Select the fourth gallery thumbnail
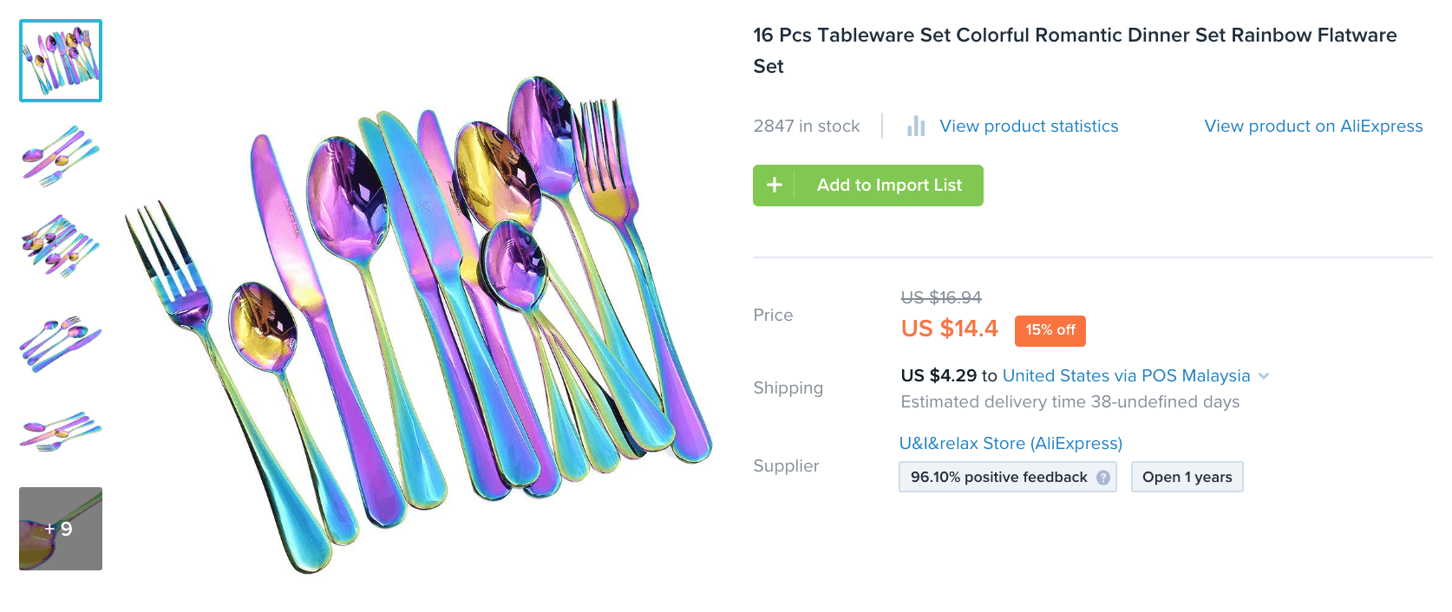 pos(61,342)
